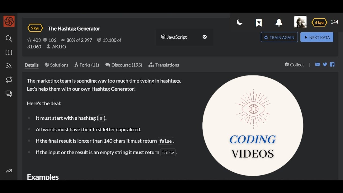Click the 13,180 completions stat
This screenshot has width=343, height=193.
coord(109,40)
